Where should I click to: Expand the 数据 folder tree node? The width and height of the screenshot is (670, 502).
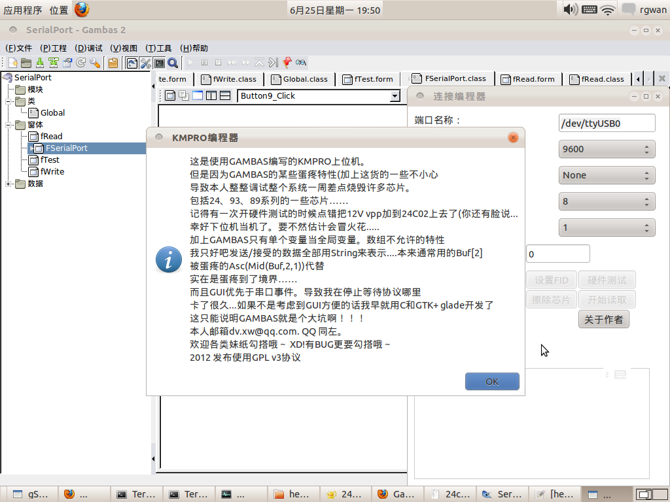coord(8,184)
